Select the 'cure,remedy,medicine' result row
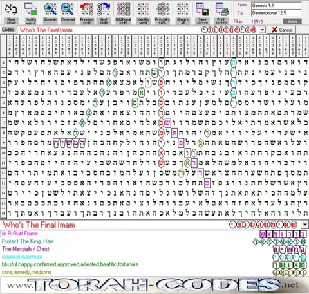The height and width of the screenshot is (294, 309). pyautogui.click(x=154, y=272)
